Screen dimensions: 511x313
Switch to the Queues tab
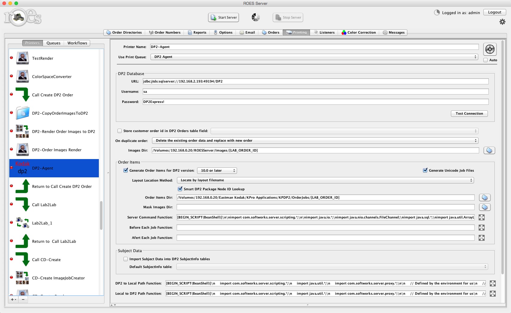pos(53,43)
